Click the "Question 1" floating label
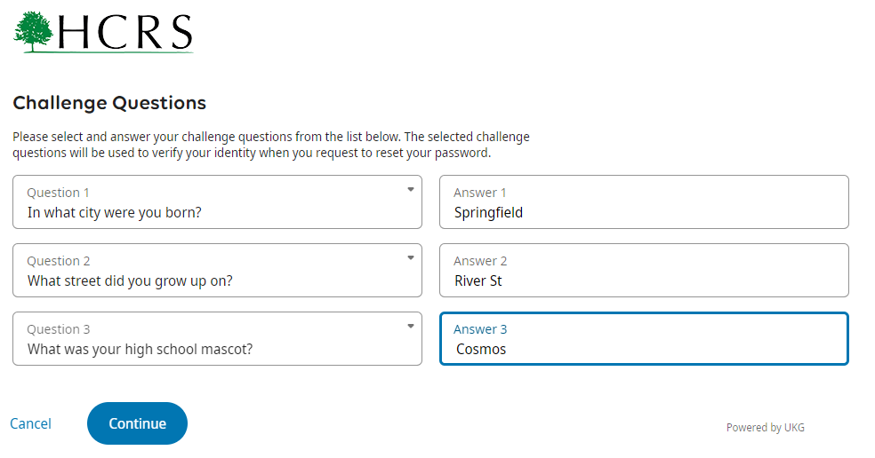Screen dimensions: 875x458 (x=58, y=193)
